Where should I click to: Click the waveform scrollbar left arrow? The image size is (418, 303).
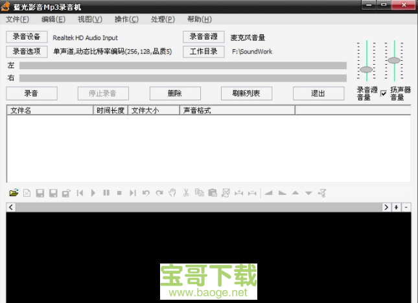click(x=11, y=207)
